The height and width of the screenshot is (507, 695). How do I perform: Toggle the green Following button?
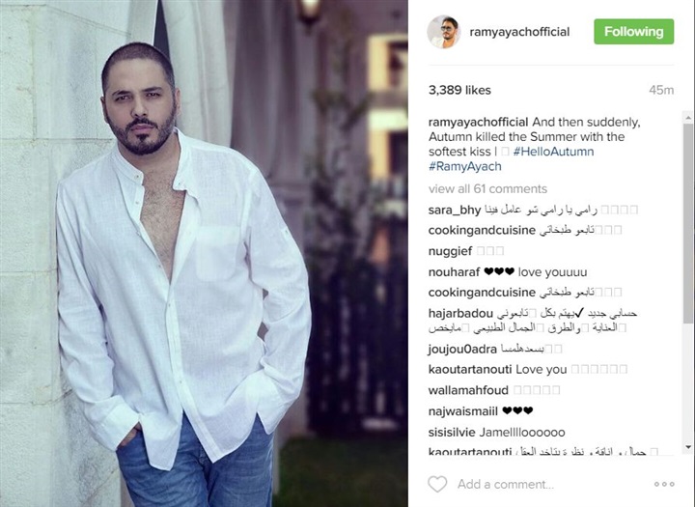634,32
